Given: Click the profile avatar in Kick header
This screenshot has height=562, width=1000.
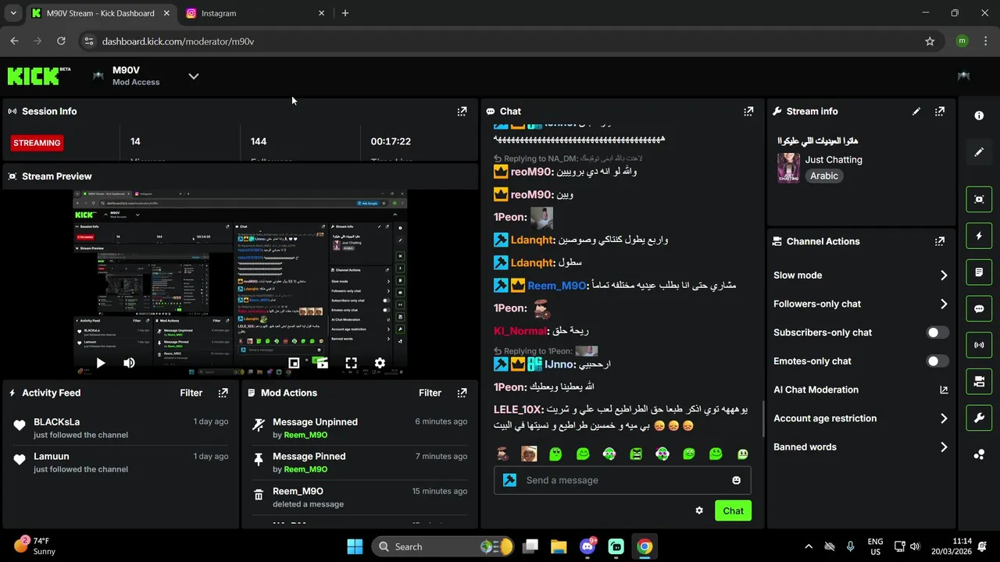Looking at the screenshot, I should point(963,76).
